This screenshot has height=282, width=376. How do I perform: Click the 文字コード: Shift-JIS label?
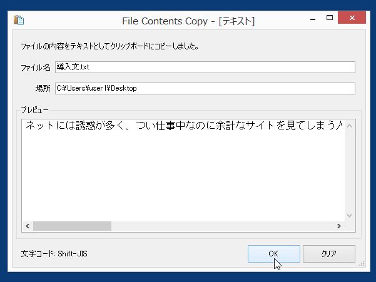[54, 254]
